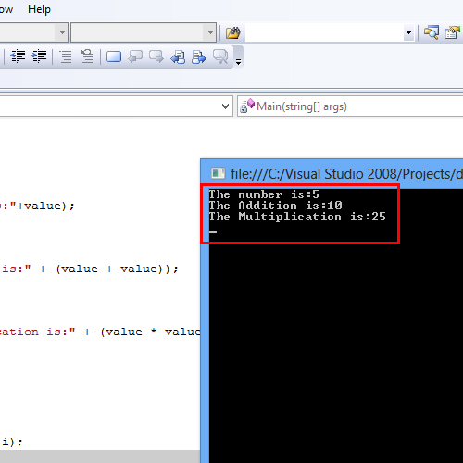Click the Increase Indent toolbar icon
This screenshot has height=463, width=463.
[x=39, y=56]
